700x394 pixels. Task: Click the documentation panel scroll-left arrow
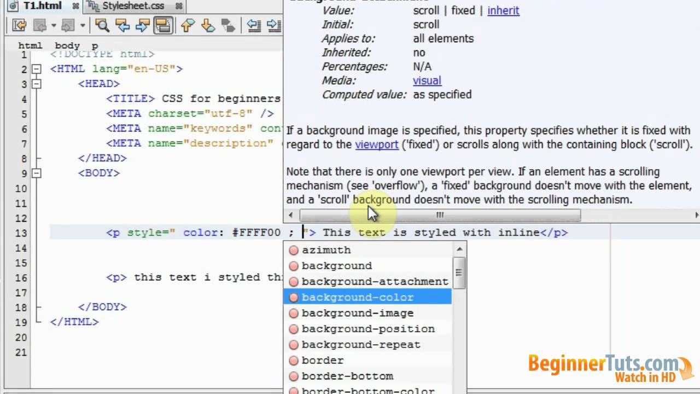point(290,215)
